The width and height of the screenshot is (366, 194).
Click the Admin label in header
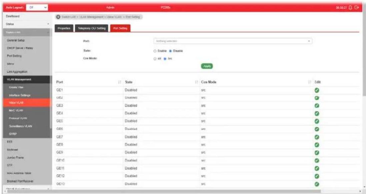(x=110, y=8)
